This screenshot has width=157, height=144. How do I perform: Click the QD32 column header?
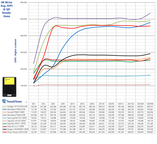click(82, 104)
